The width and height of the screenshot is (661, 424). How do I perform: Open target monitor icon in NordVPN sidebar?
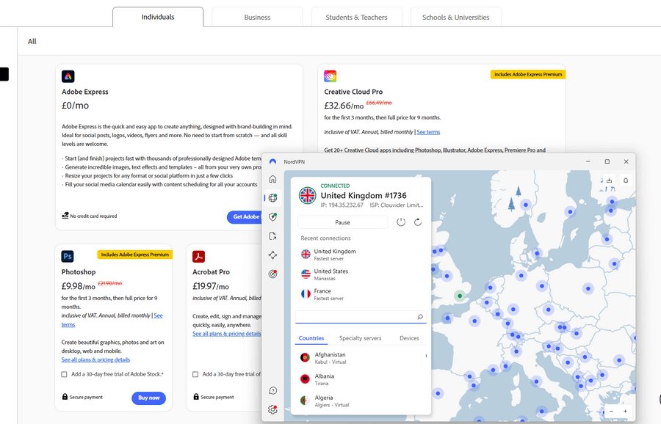pos(272,274)
